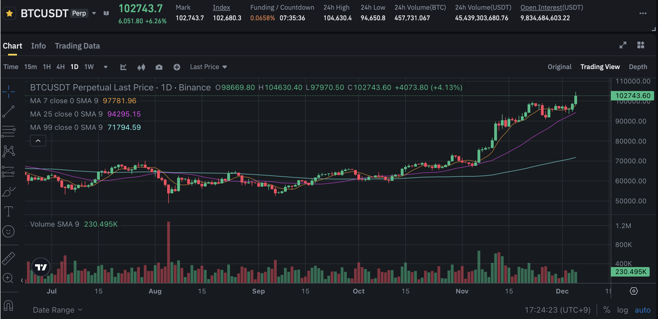Image resolution: width=658 pixels, height=319 pixels.
Task: Select the brush drawing tool
Action: tap(8, 192)
